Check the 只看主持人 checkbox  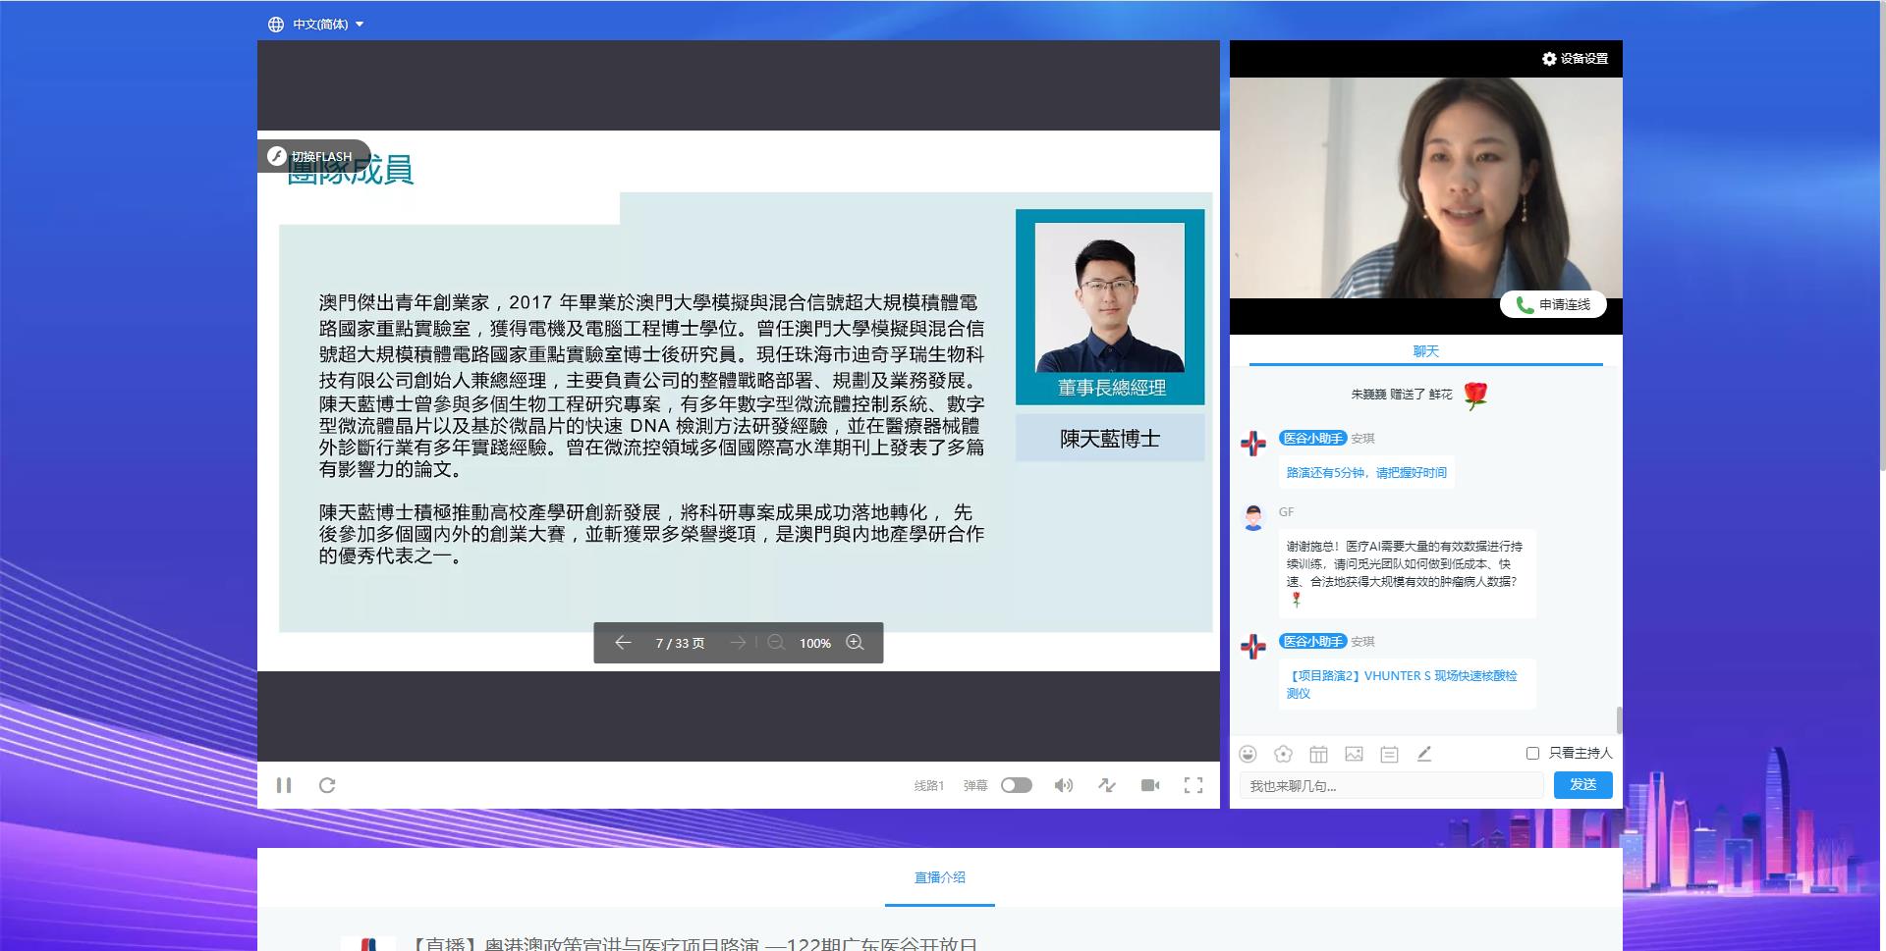point(1532,753)
